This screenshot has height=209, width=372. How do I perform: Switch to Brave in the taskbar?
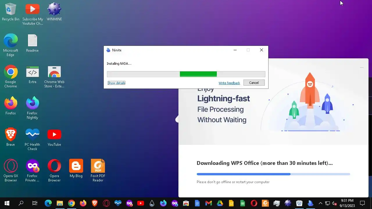click(x=95, y=203)
